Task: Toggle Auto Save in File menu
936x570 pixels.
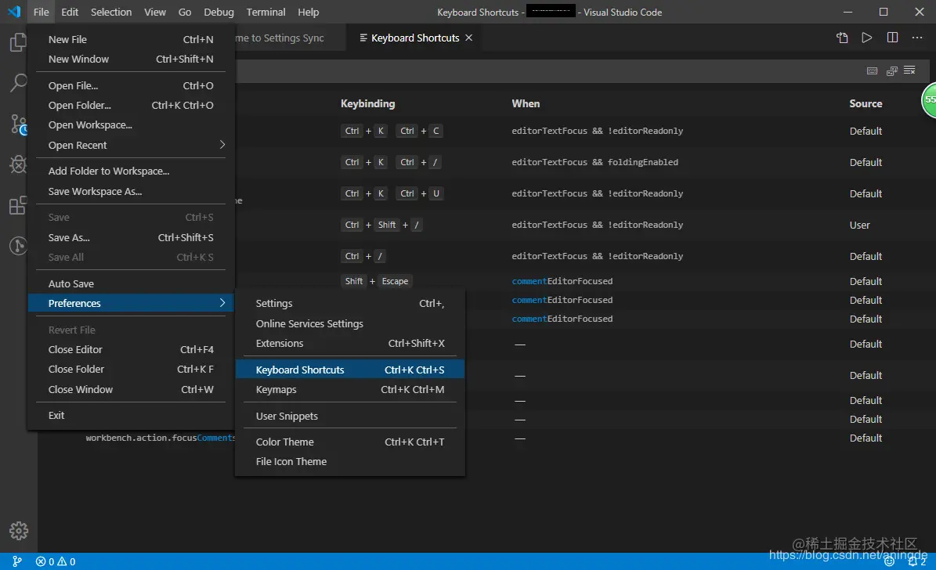Action: click(71, 283)
